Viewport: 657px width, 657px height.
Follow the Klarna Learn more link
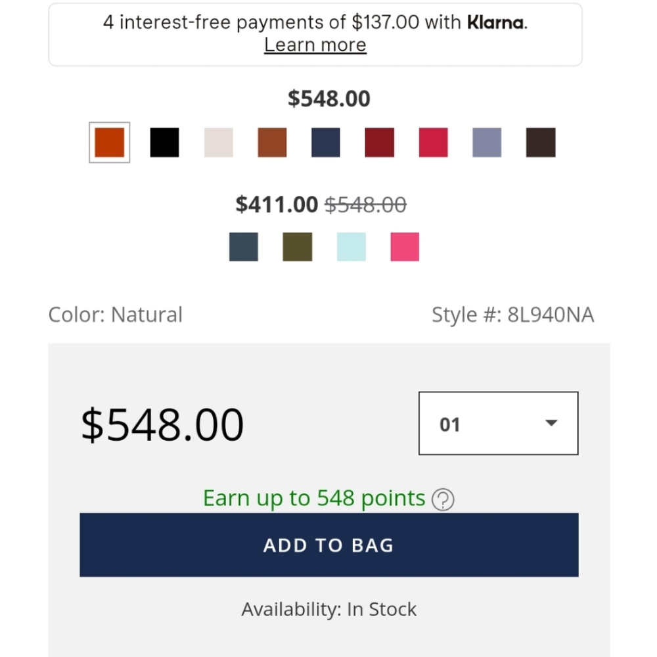click(315, 45)
